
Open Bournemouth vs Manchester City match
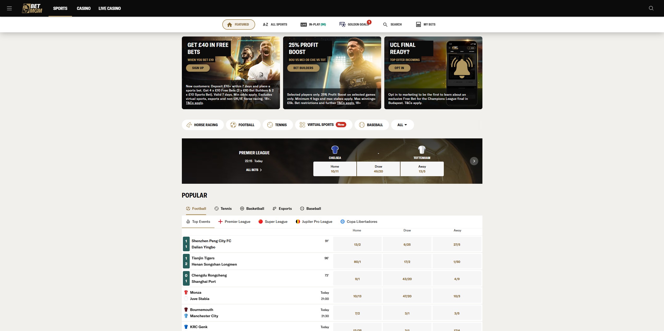point(257,313)
